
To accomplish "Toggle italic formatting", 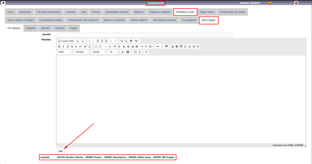I will [63, 47].
